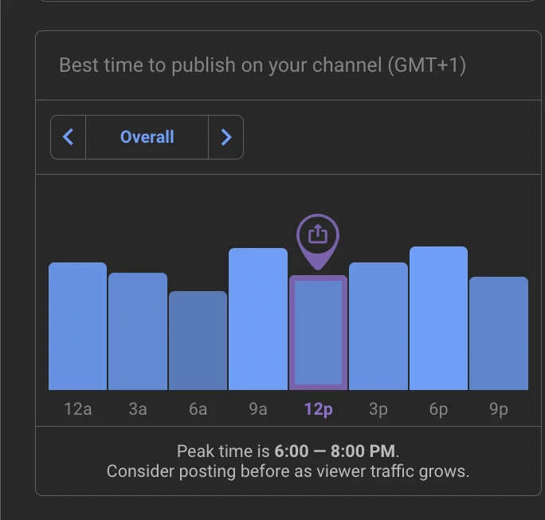Click the 3a axis label
This screenshot has width=545, height=520.
[138, 409]
